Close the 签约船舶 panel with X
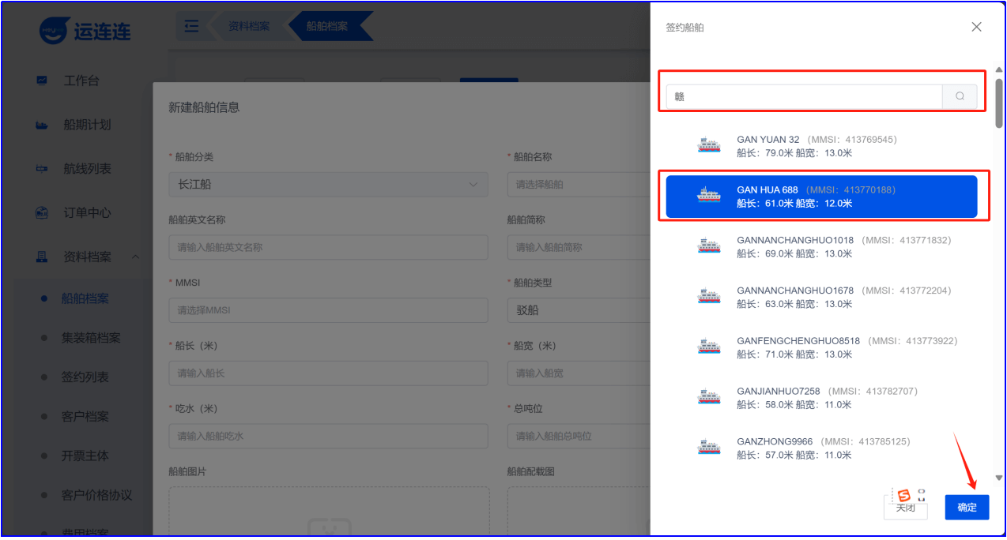The width and height of the screenshot is (1007, 540). coord(976,27)
